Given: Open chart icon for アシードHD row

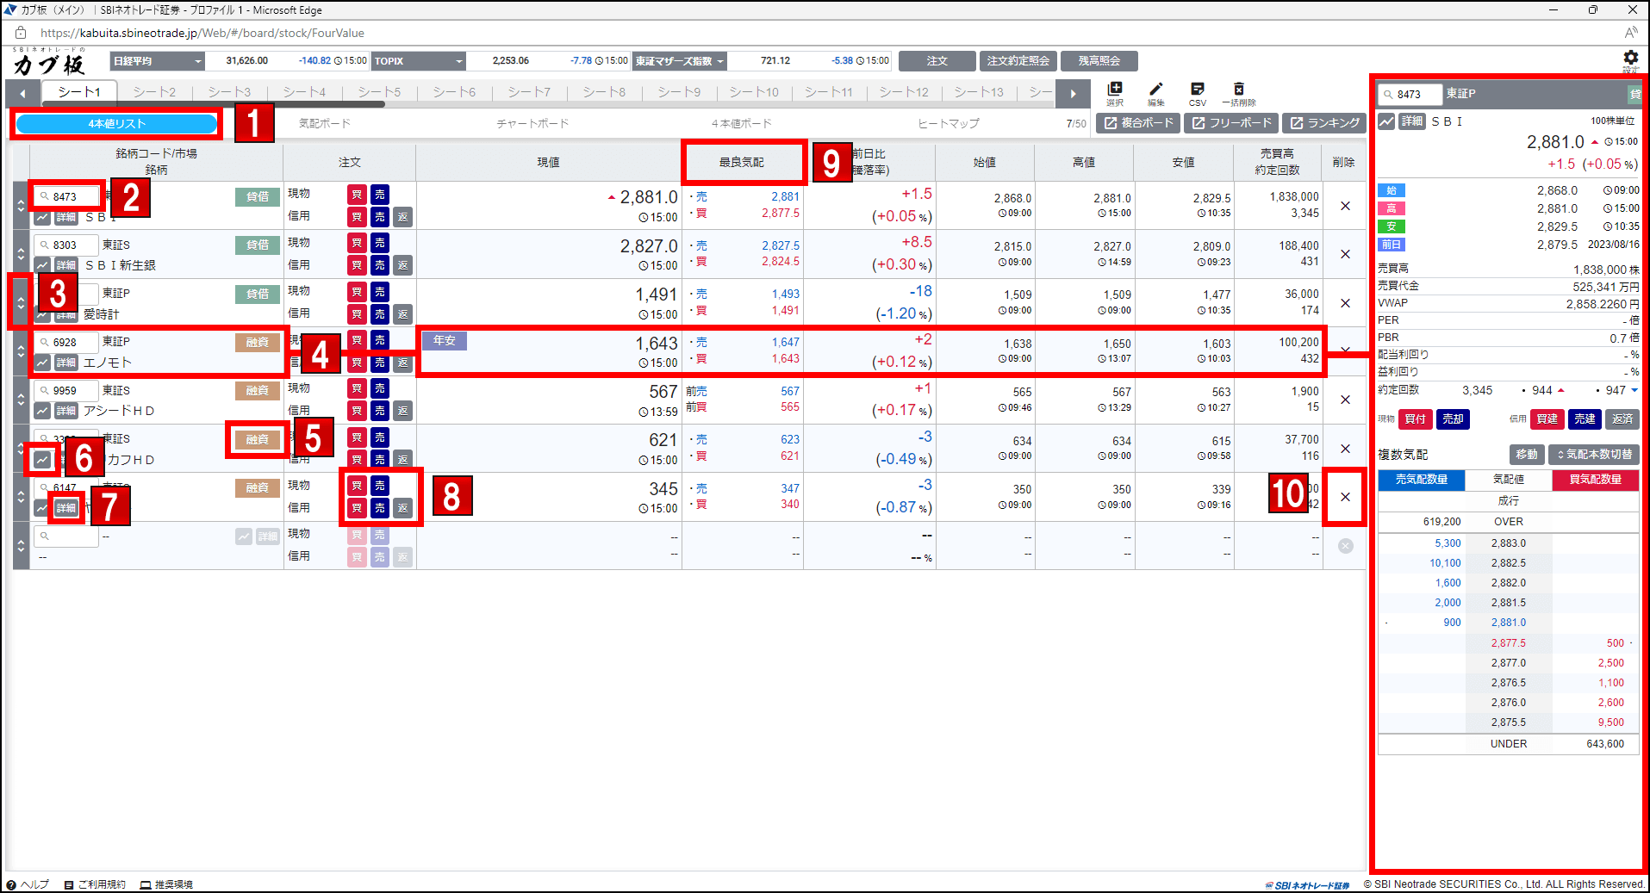Looking at the screenshot, I should [42, 411].
